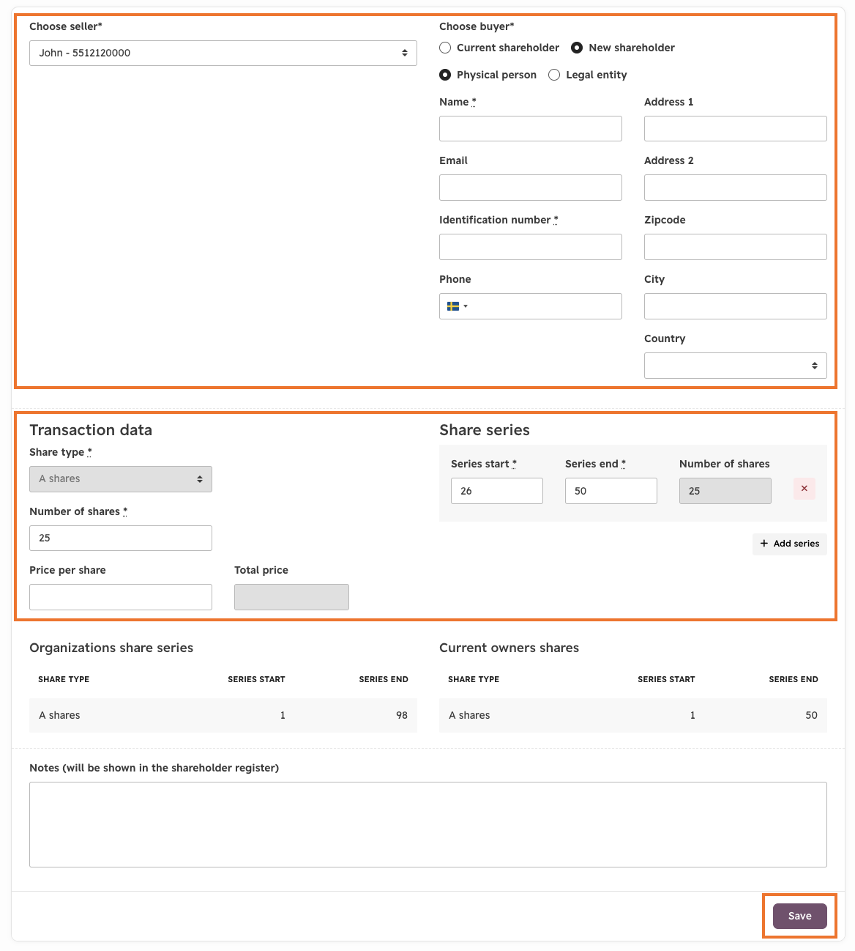Click the Address 1 input field
Image resolution: width=855 pixels, height=951 pixels.
tap(736, 128)
